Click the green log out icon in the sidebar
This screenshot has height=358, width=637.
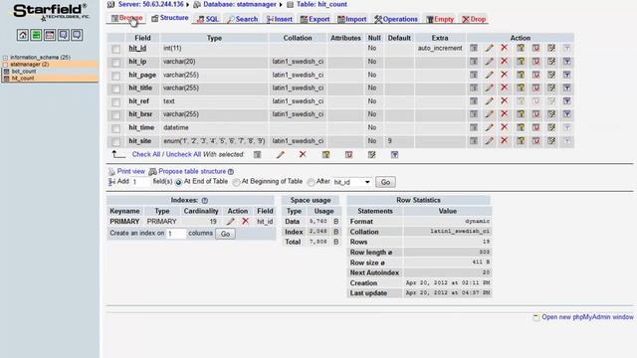36,35
